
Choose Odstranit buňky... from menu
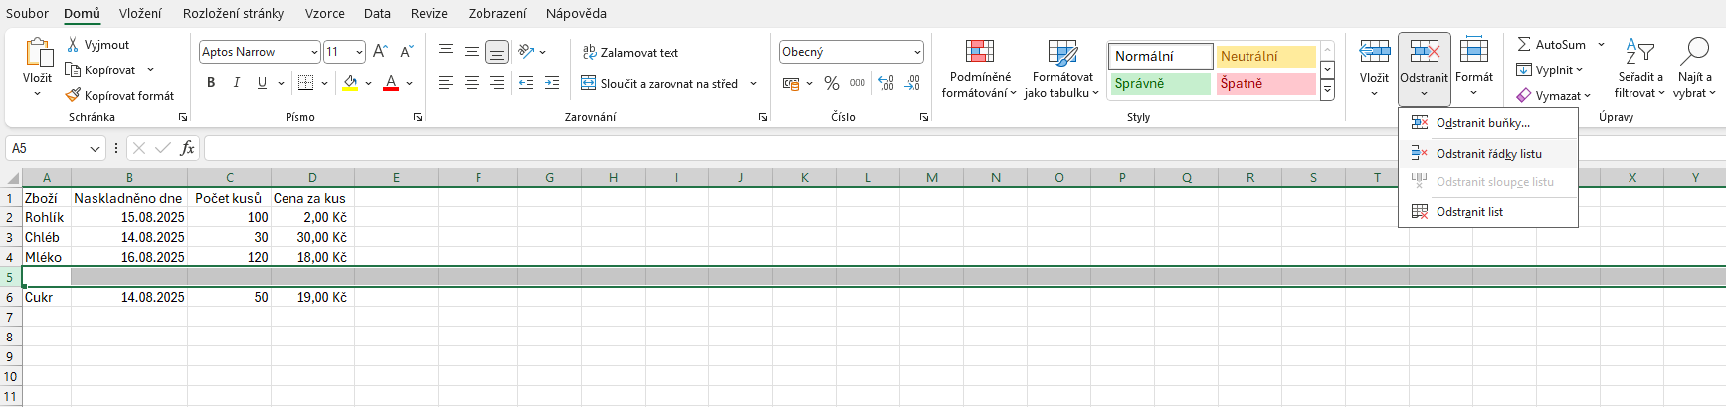coord(1488,123)
